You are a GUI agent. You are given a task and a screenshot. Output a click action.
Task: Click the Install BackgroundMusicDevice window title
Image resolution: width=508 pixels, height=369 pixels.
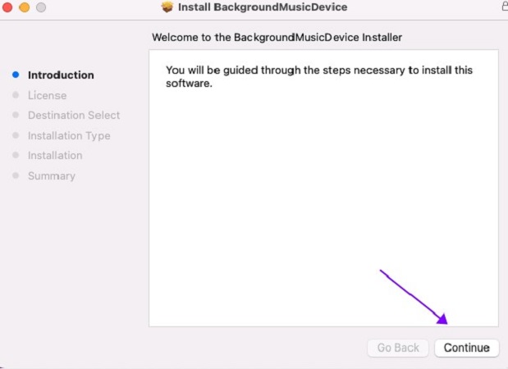[x=263, y=7]
